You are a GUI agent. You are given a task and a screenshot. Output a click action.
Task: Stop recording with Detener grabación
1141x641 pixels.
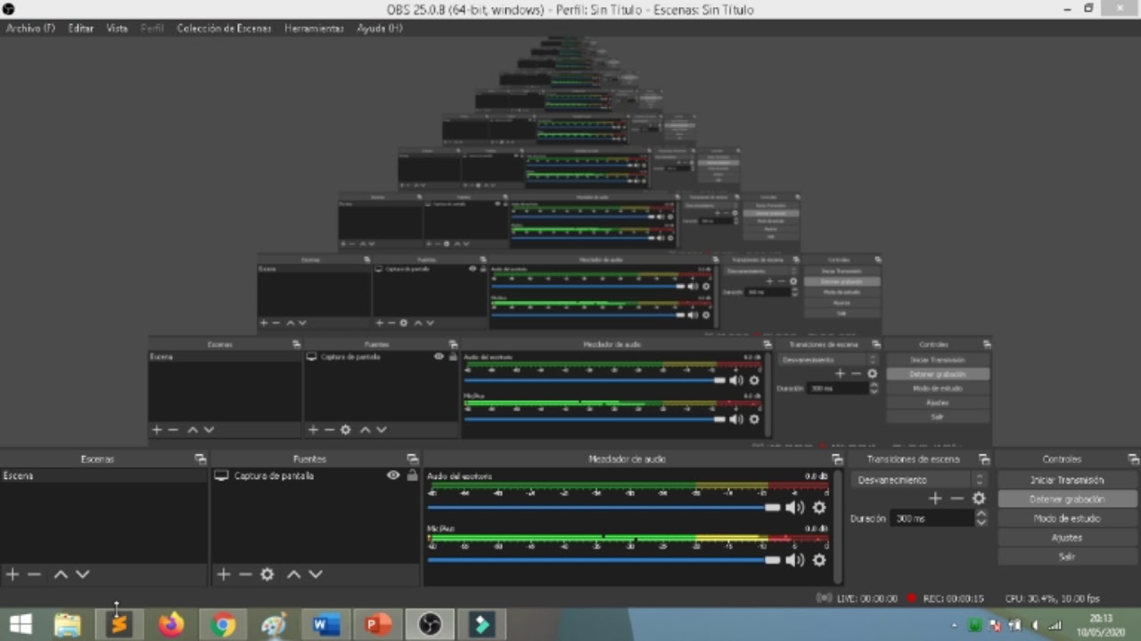pyautogui.click(x=1067, y=499)
